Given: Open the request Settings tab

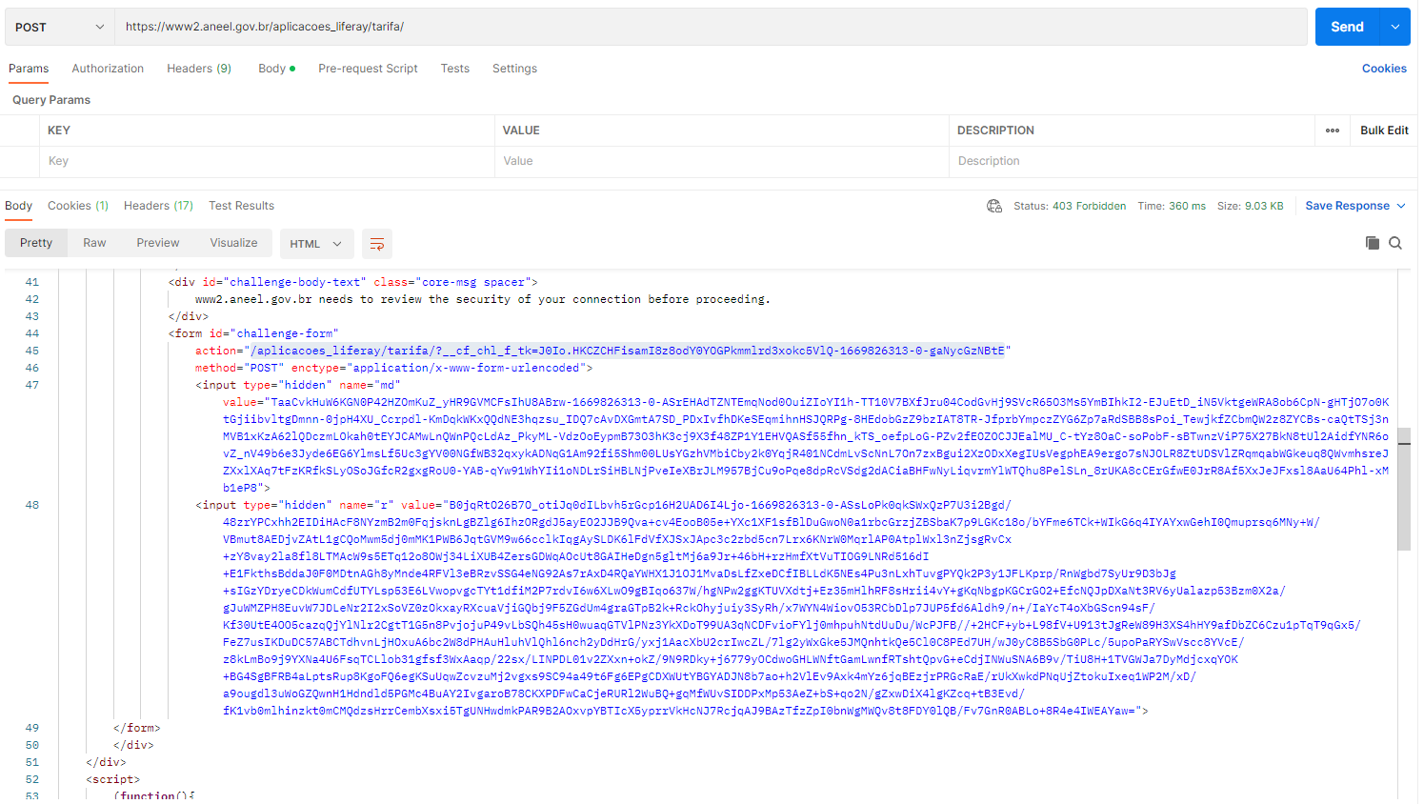Looking at the screenshot, I should [x=514, y=69].
